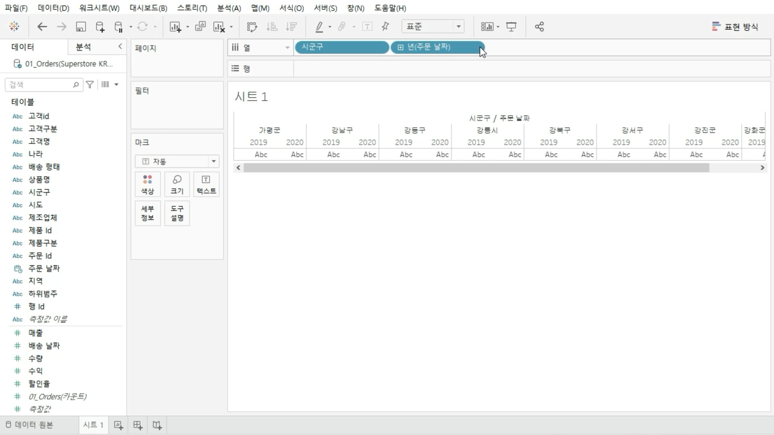Open the 색상 color marks card
This screenshot has width=774, height=435.
click(148, 184)
